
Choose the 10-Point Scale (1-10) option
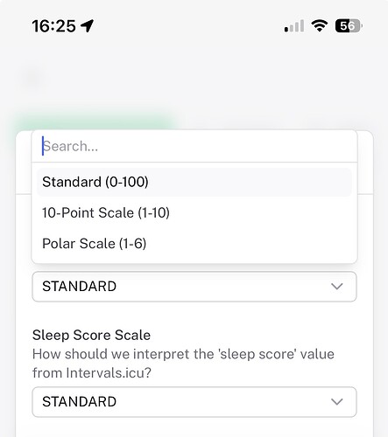(194, 212)
